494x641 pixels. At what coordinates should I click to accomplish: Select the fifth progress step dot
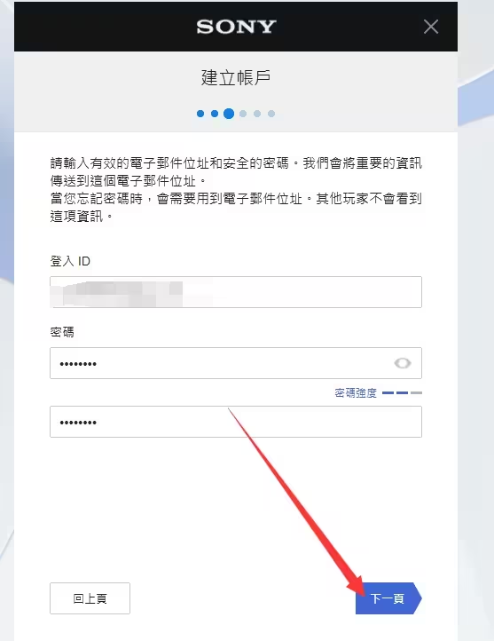(257, 114)
